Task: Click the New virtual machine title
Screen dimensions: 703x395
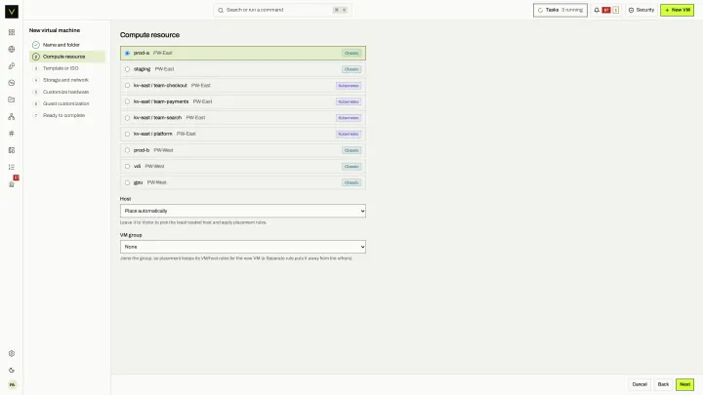Action: (55, 30)
